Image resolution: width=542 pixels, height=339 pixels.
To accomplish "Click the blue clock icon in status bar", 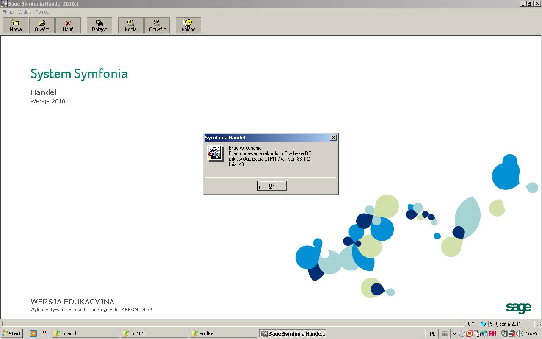I will (483, 324).
